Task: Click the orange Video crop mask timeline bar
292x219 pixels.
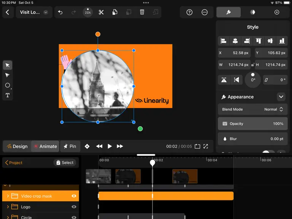Action: [x=166, y=196]
